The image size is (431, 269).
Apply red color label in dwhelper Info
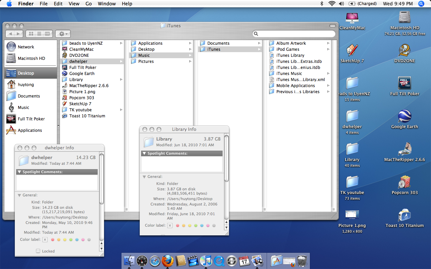(53, 240)
